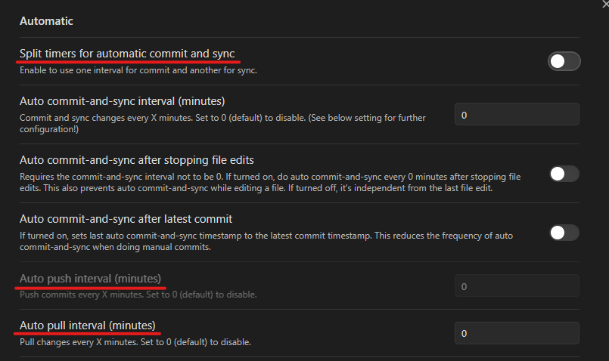
Task: Click the 'Commit and sync changes every X' description
Action: [x=222, y=123]
